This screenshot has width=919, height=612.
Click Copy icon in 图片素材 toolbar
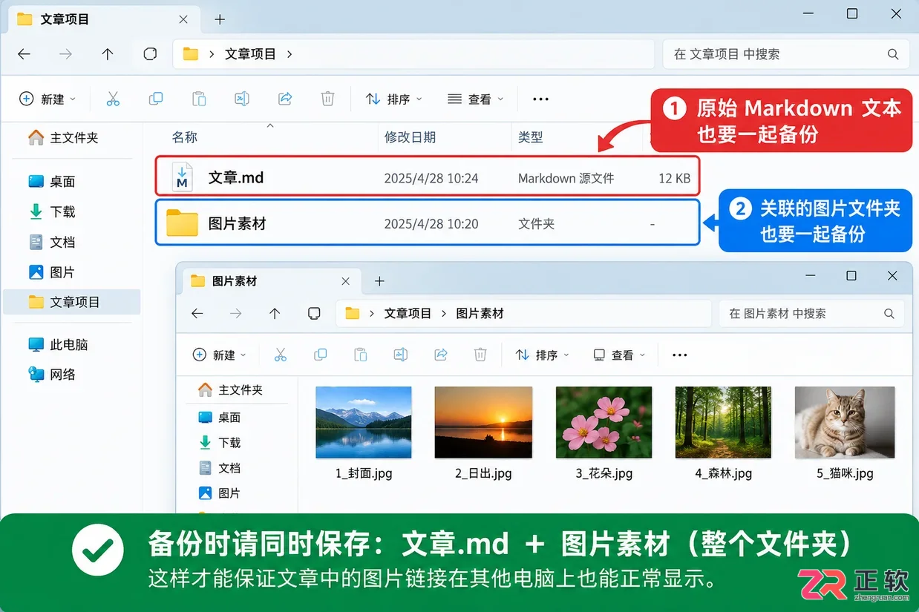tap(321, 355)
